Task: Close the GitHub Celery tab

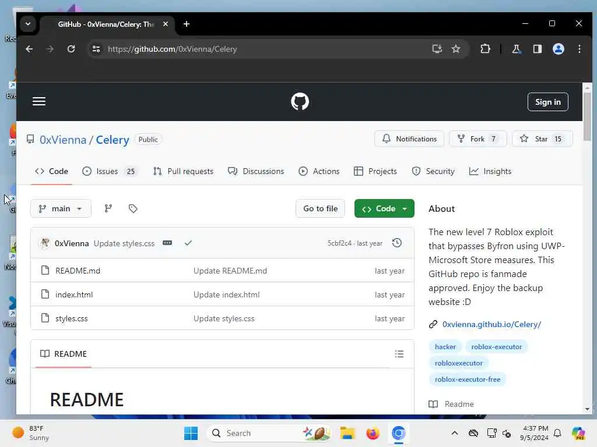Action: click(x=165, y=24)
